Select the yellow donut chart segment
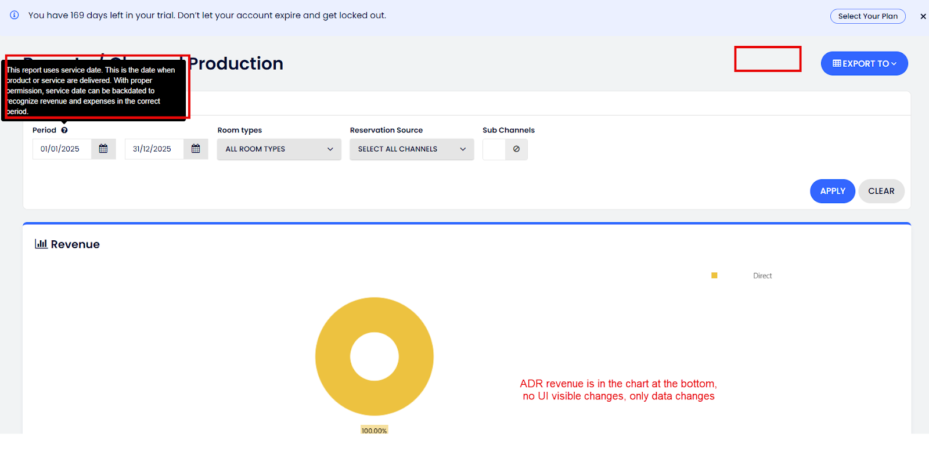Screen dimensions: 929x451 coord(334,356)
